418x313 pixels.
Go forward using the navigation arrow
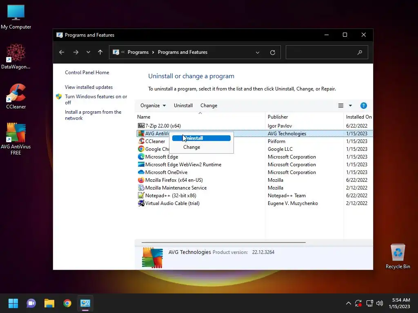tap(76, 52)
